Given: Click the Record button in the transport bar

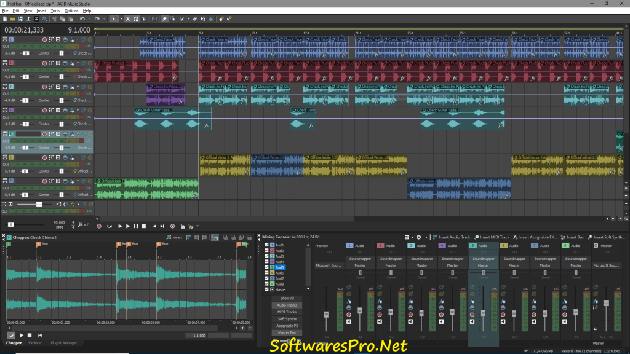Looking at the screenshot, I should [99, 226].
